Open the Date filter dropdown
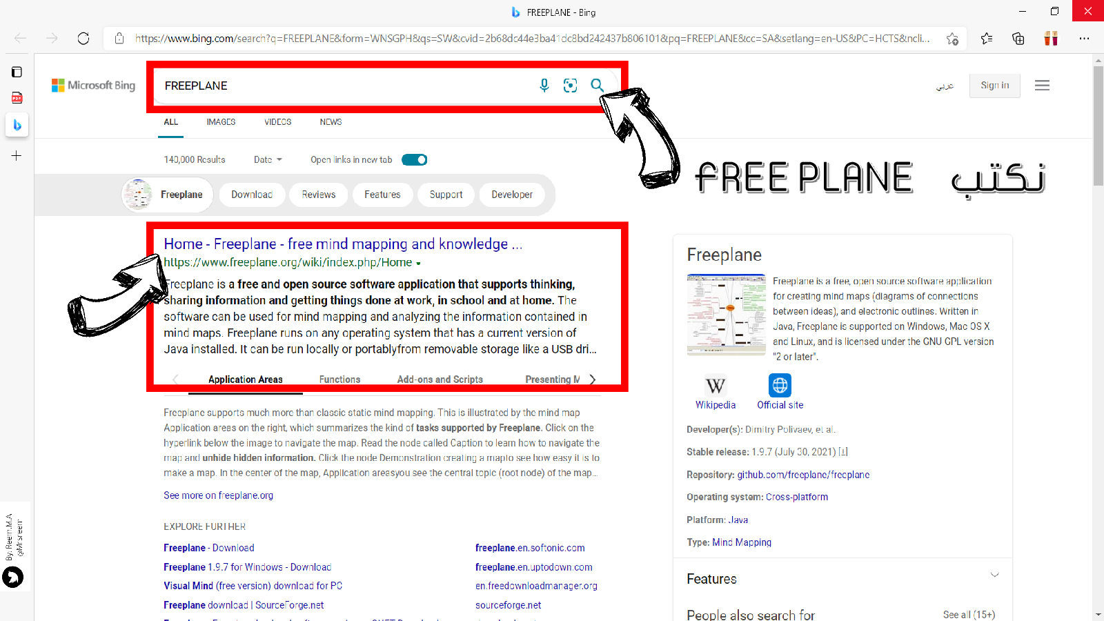The image size is (1104, 621). [268, 160]
